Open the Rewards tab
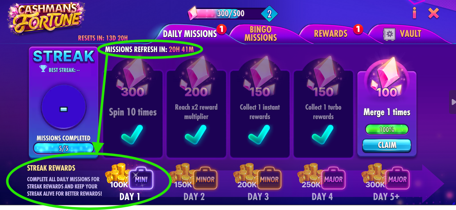456x210 pixels. click(331, 33)
